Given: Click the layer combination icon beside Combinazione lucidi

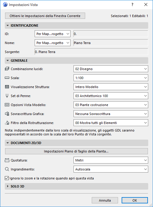Looking at the screenshot, I should point(7,69).
